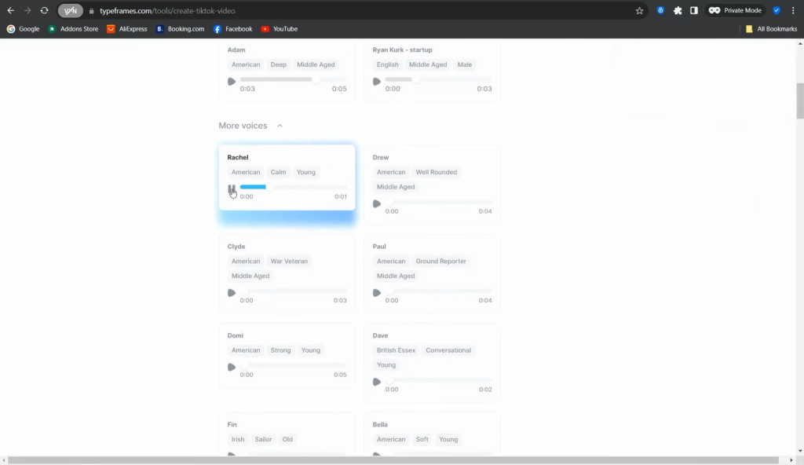Viewport: 804px width, 465px height.
Task: Open the Extensions puzzle icon
Action: tap(678, 11)
